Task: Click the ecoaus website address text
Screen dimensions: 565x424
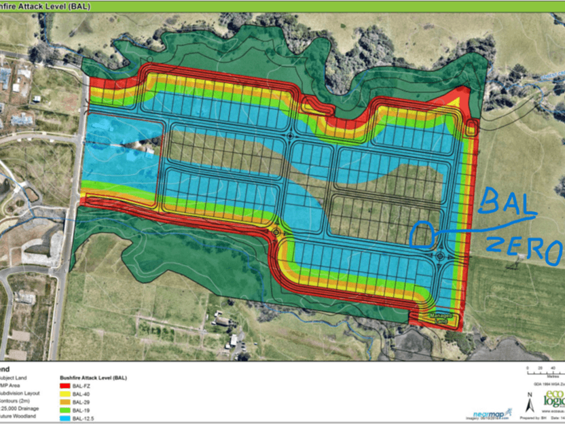Action: pos(553,411)
